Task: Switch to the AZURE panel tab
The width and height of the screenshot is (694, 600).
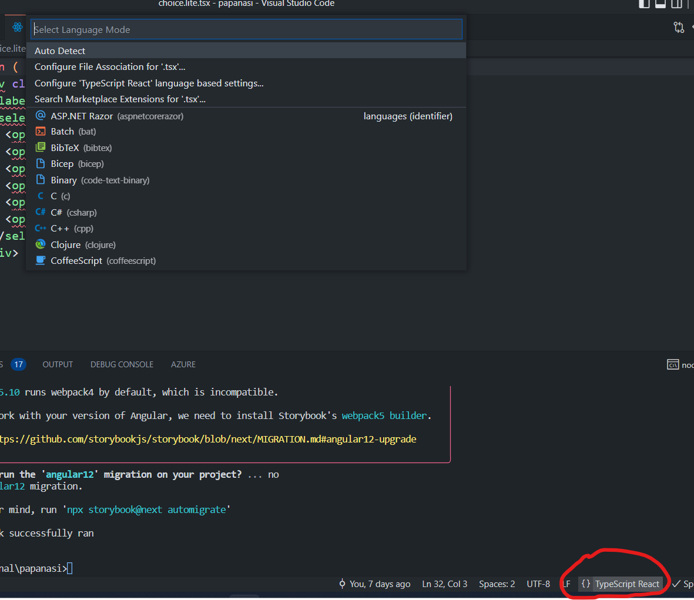Action: click(x=183, y=364)
